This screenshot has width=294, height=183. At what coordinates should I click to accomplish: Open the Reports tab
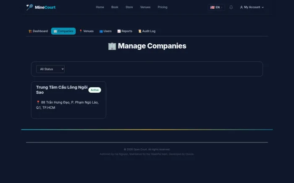(125, 31)
